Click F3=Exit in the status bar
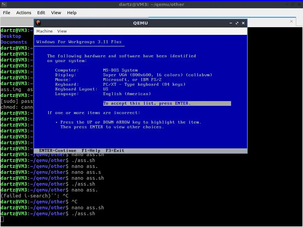 (115, 150)
